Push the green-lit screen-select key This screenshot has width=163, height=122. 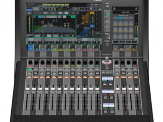pos(107,14)
